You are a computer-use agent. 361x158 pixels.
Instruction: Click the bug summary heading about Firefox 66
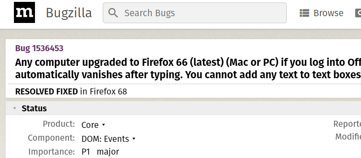click(188, 68)
